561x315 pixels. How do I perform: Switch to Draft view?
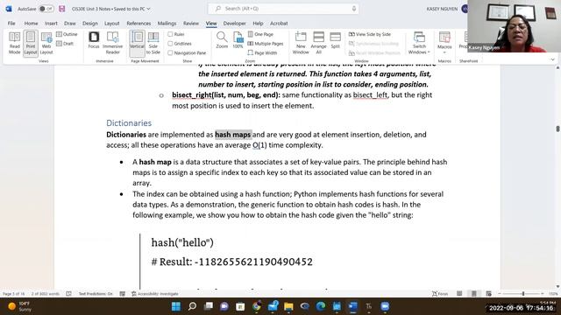tap(65, 44)
